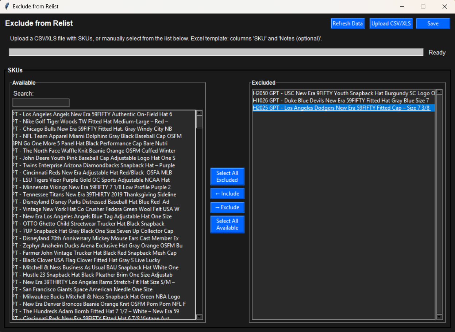This screenshot has height=332, width=455.
Task: Click the Excluded list scroll-up arrow
Action: click(439, 92)
